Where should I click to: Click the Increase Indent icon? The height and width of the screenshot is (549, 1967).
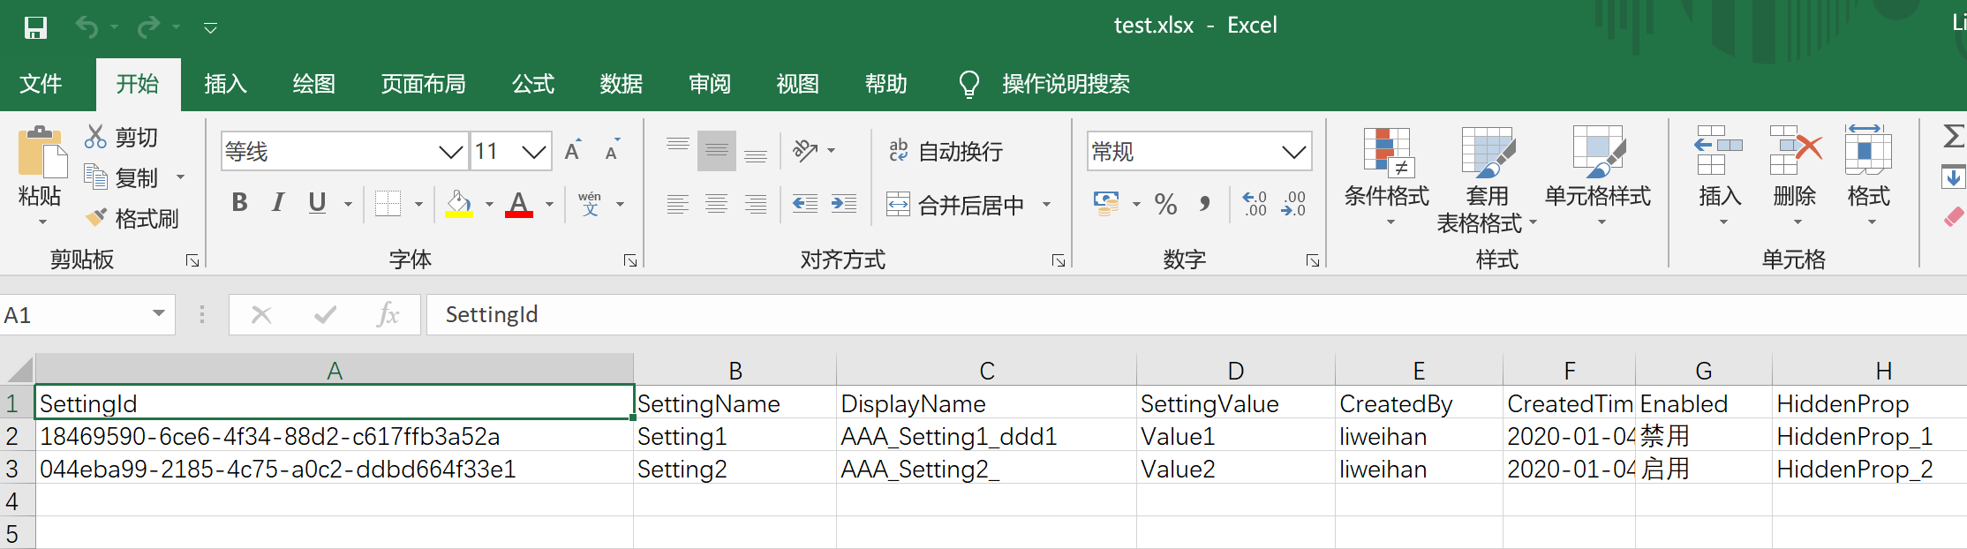[x=843, y=204]
